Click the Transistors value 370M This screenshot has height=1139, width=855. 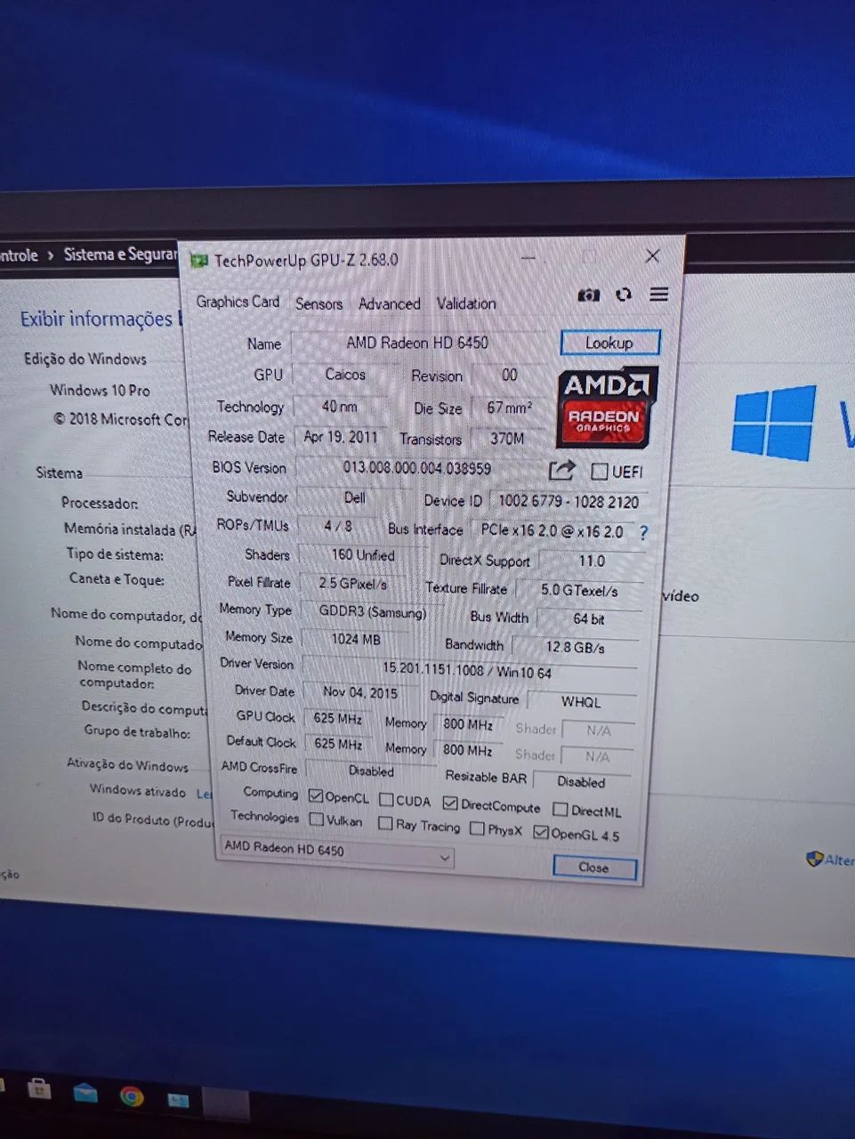pos(506,439)
